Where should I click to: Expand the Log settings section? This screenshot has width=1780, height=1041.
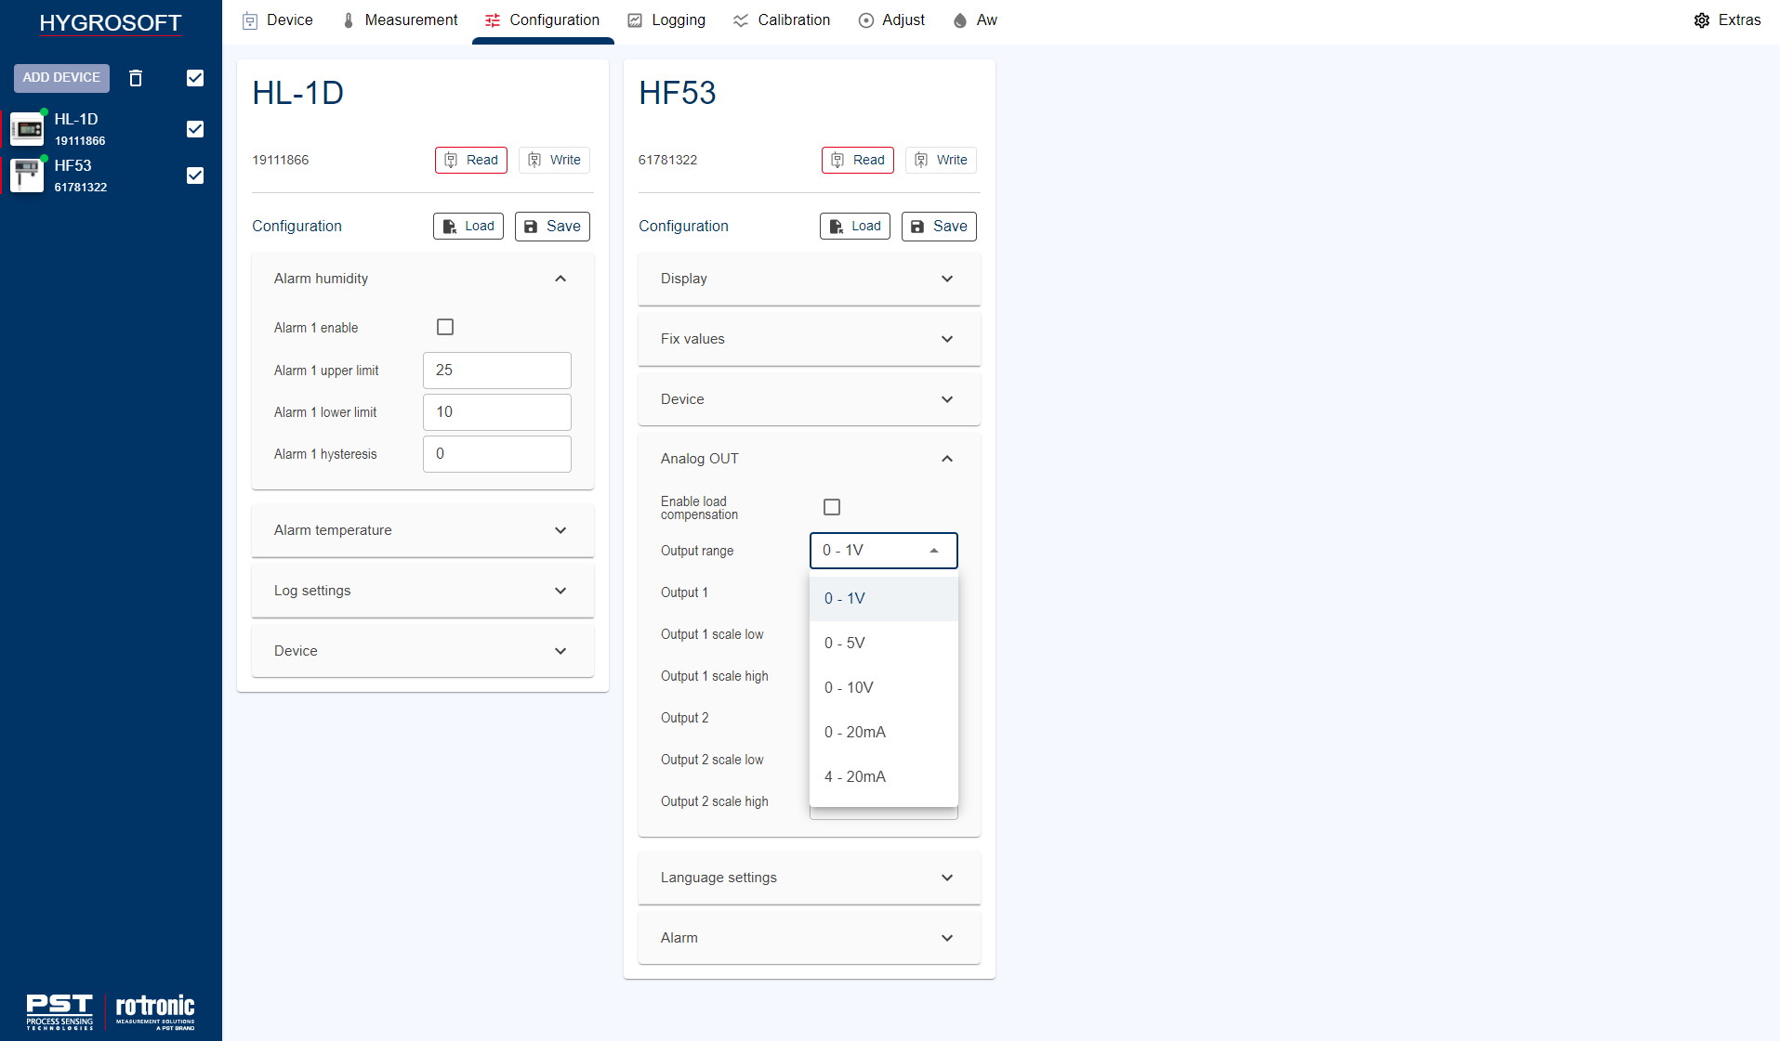(423, 591)
